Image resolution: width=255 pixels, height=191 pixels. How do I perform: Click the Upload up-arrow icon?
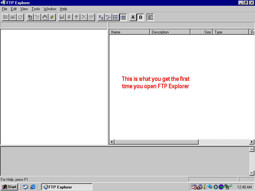pos(76,17)
